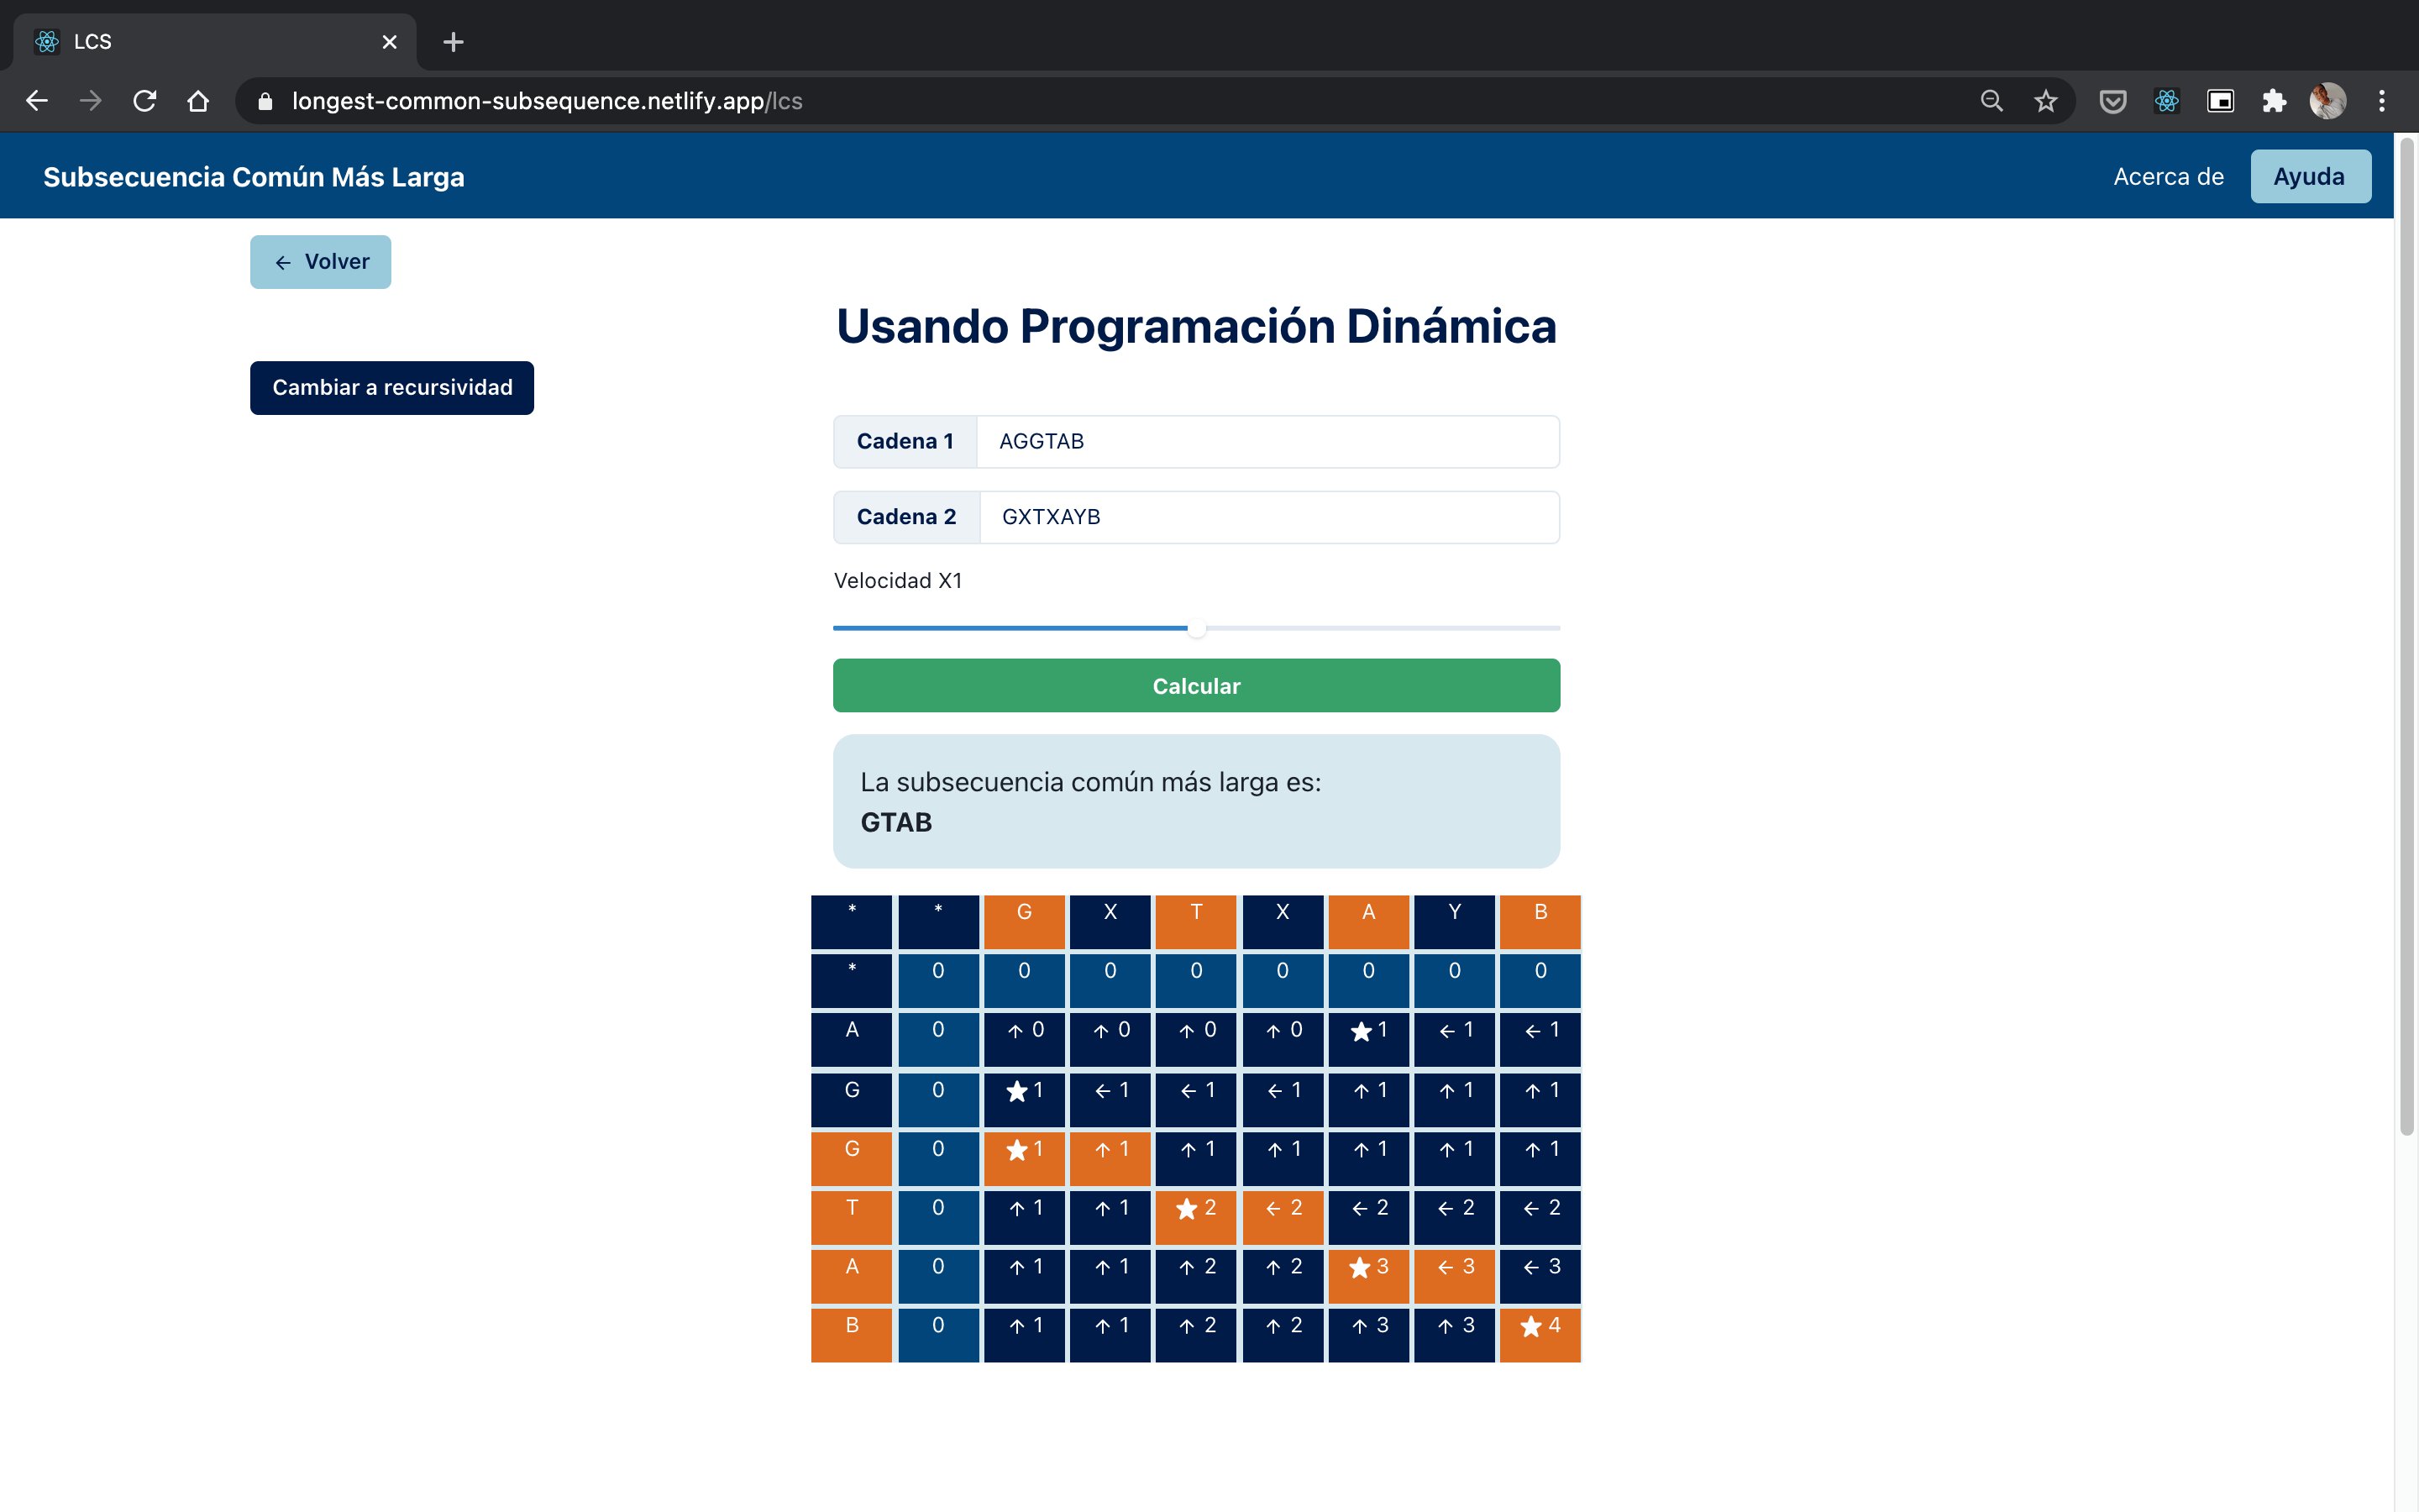Viewport: 2419px width, 1512px height.
Task: Open Chrome three-dot menu
Action: pyautogui.click(x=2382, y=101)
